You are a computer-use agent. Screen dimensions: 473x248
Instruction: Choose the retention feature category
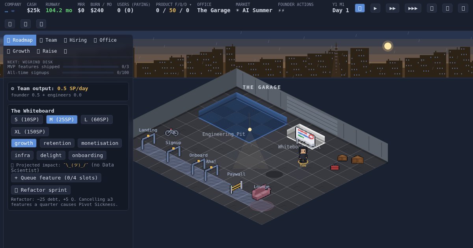(57, 143)
